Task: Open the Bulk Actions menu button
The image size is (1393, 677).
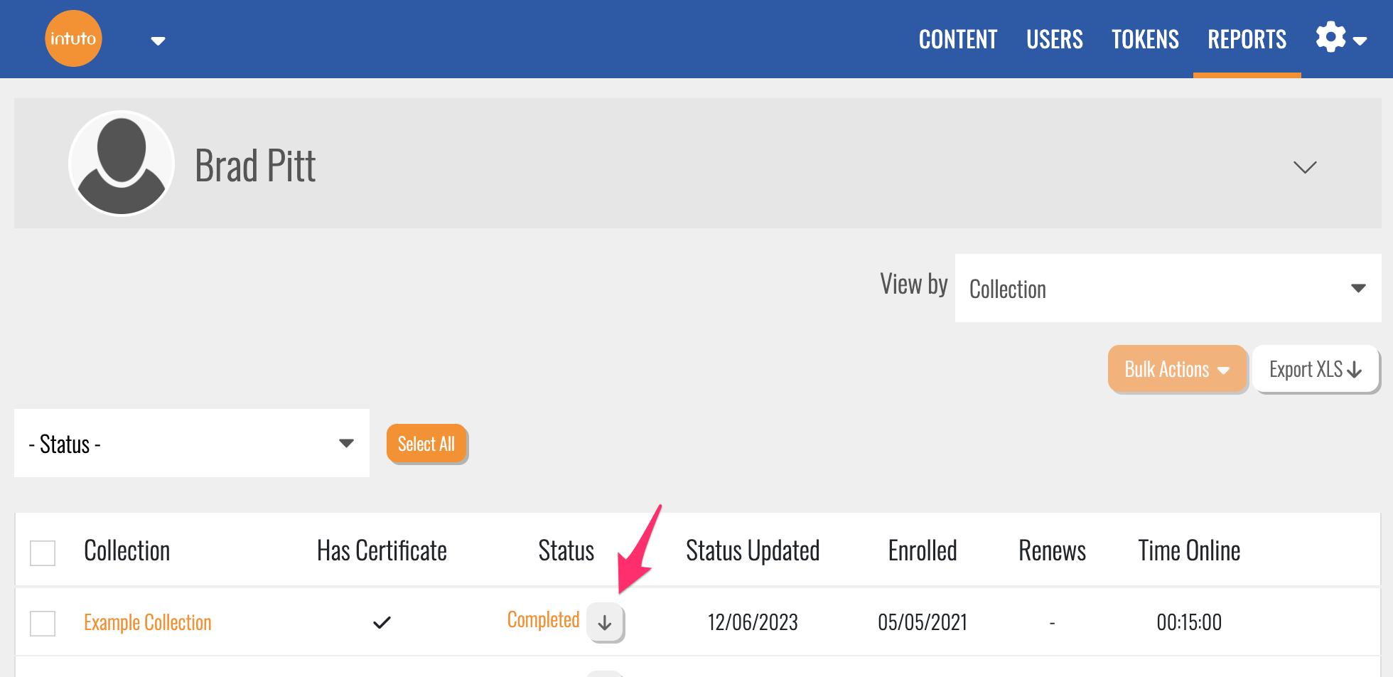Action: click(x=1177, y=369)
